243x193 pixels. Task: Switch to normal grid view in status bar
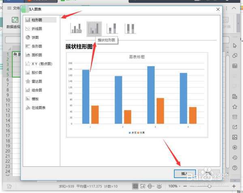pos(135,186)
